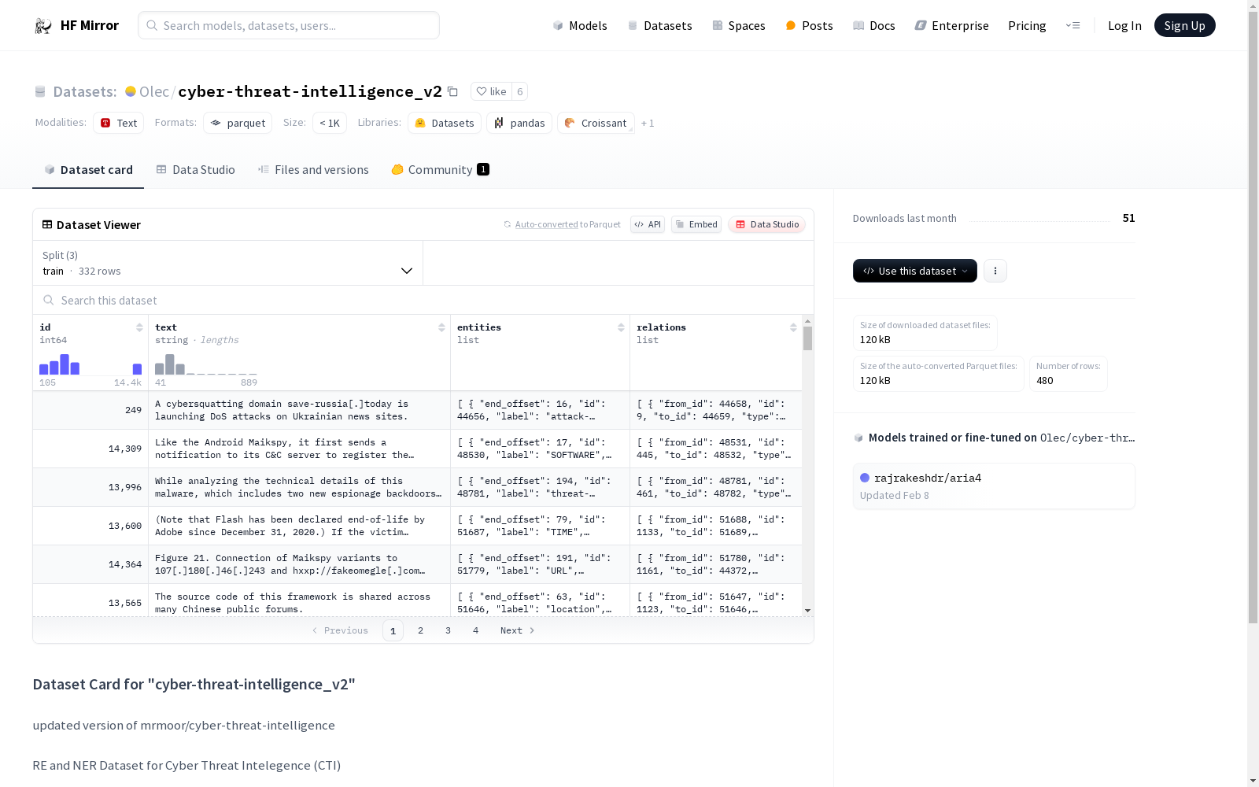Select the row with id 14,309

(417, 449)
